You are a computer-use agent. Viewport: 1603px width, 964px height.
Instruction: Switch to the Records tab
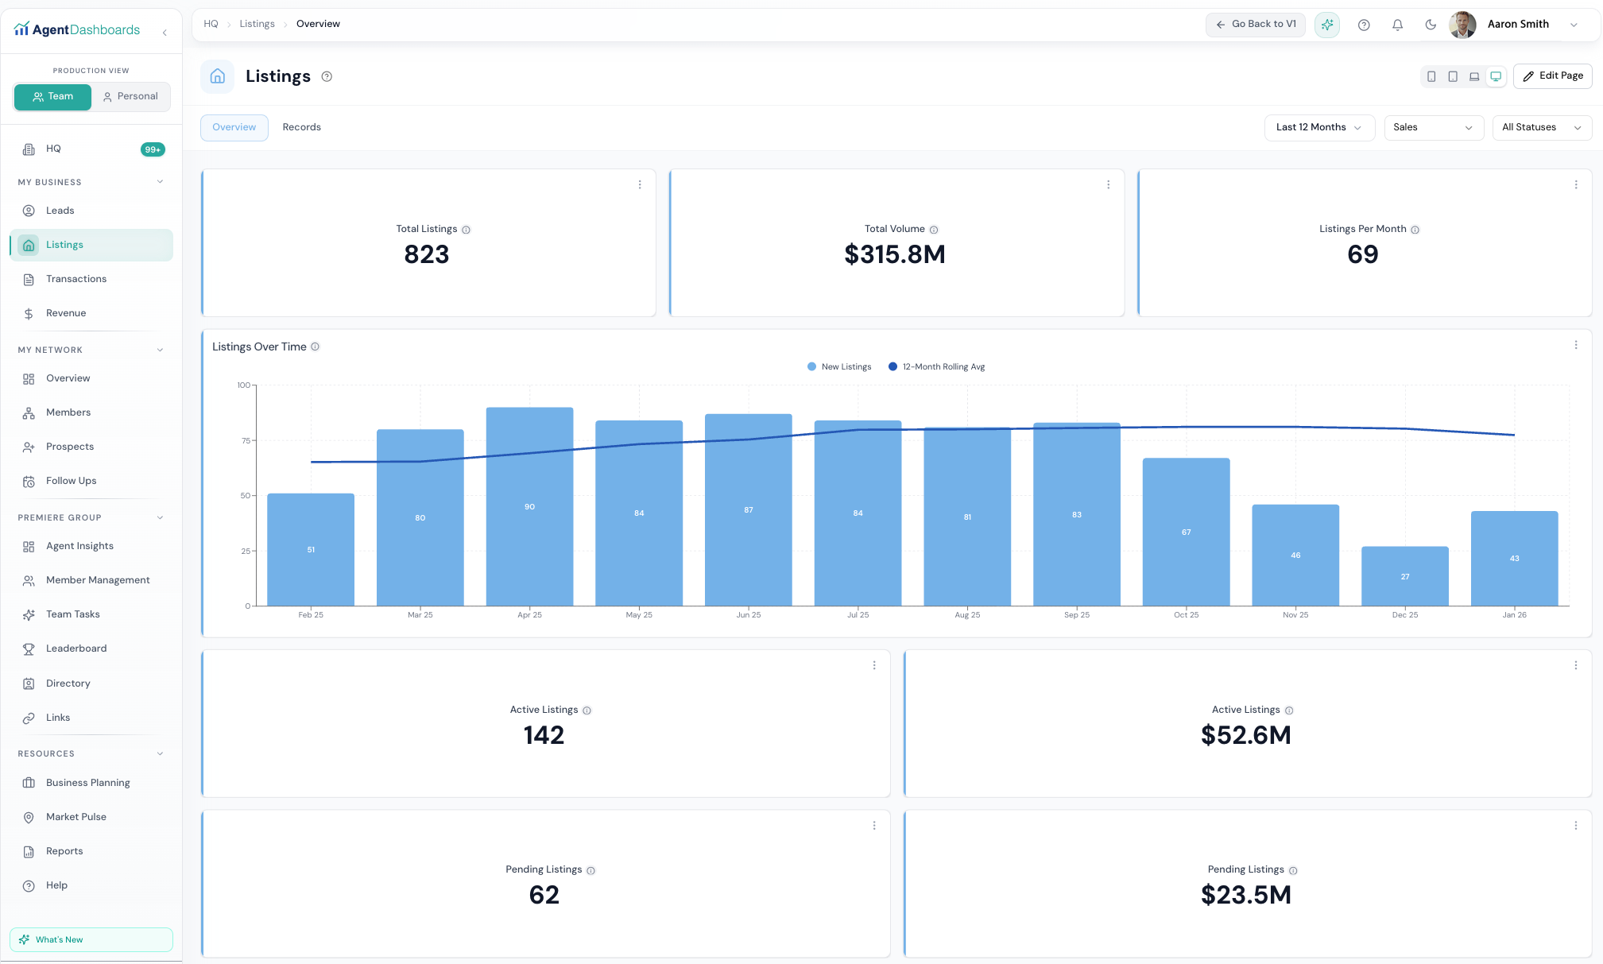(301, 127)
